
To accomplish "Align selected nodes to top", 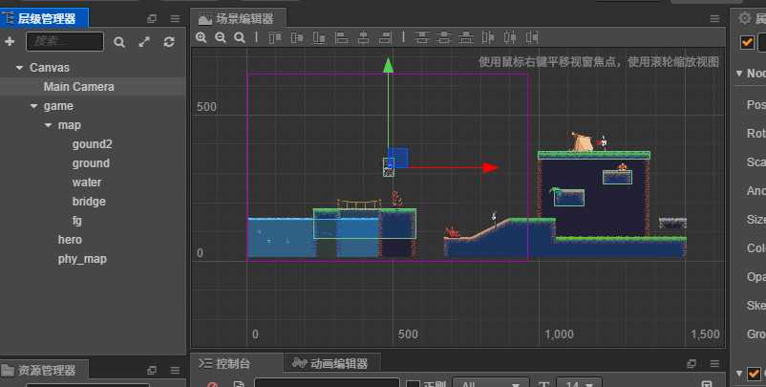I will coord(275,37).
